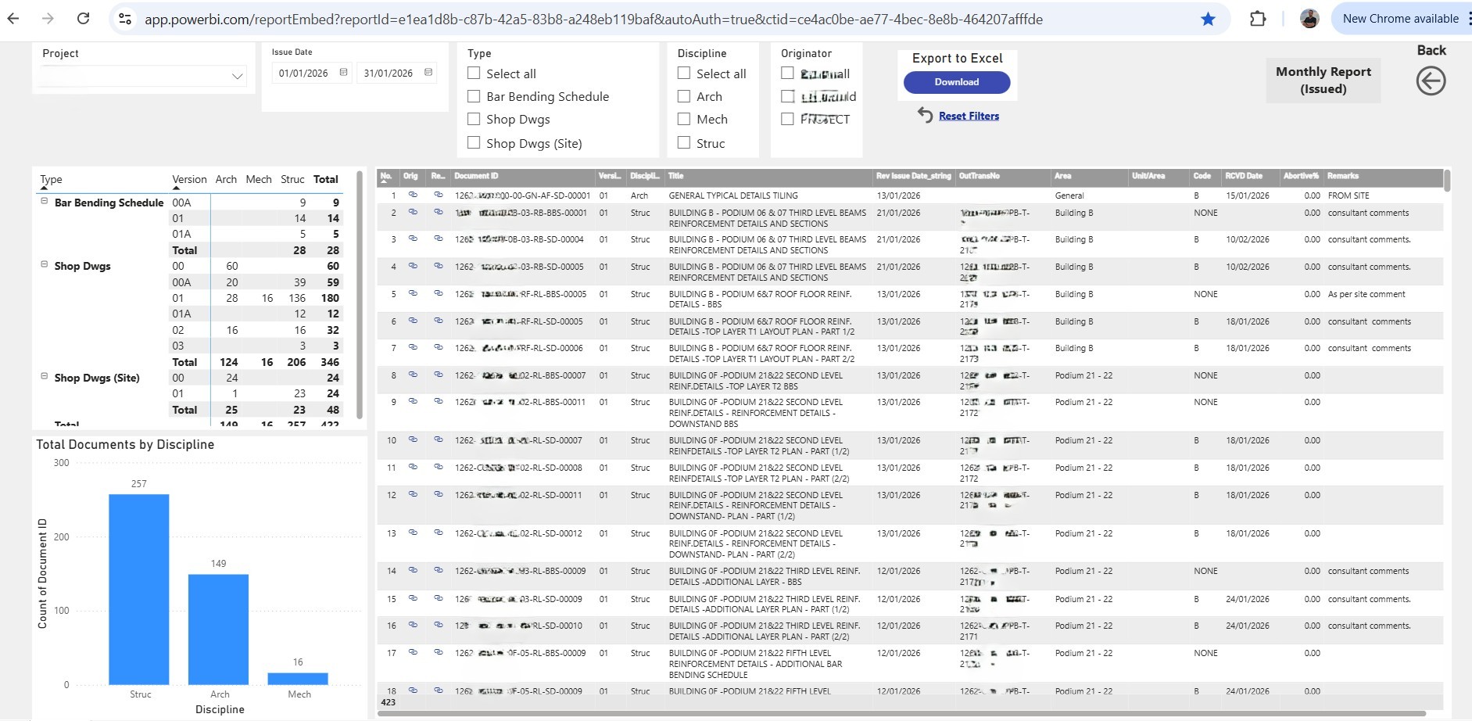
Task: Collapse the Shop Dwgs matrix row group
Action: coord(45,264)
